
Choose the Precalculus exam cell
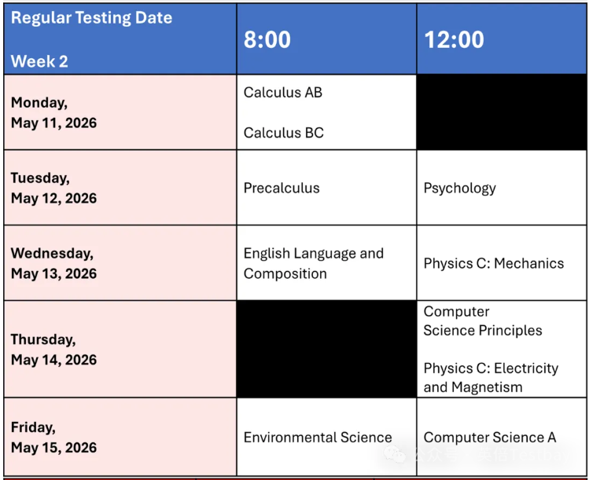[282, 188]
